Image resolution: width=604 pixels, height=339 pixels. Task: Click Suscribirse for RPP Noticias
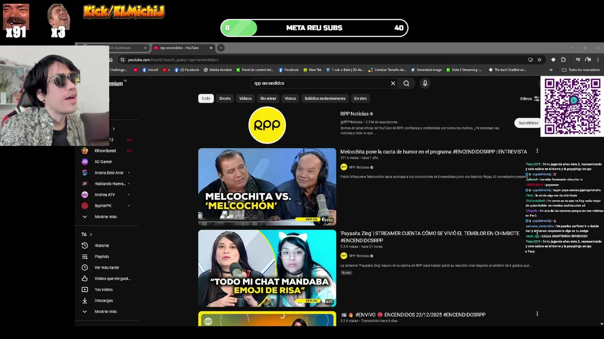528,123
